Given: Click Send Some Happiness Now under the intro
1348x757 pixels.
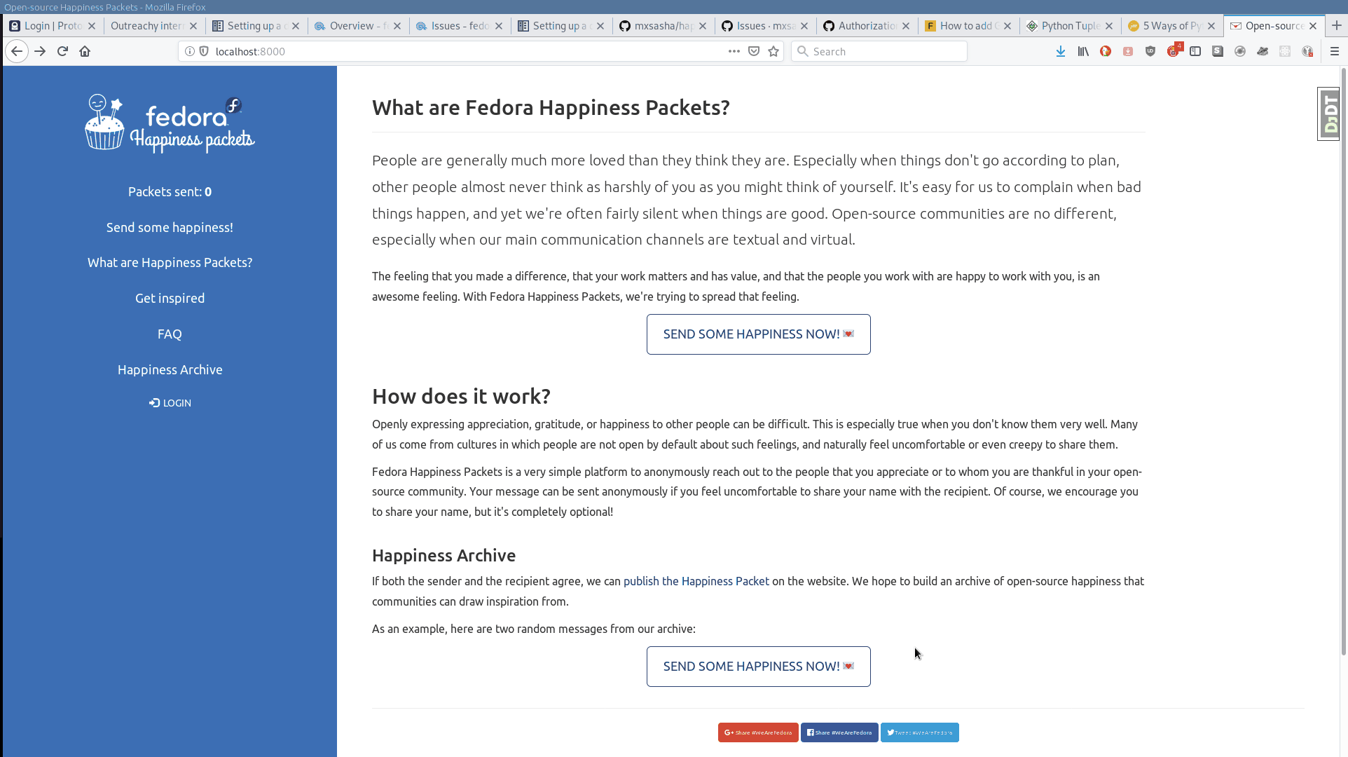Looking at the screenshot, I should click(758, 334).
